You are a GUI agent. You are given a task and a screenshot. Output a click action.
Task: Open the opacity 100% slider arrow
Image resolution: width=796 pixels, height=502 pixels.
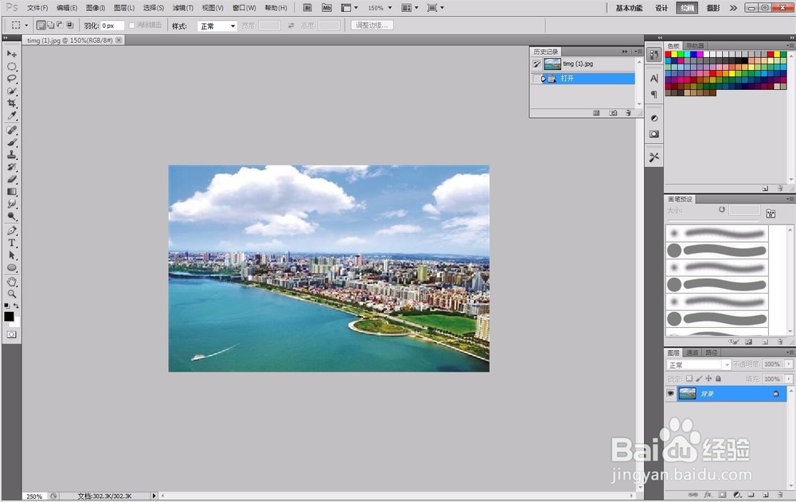(788, 364)
